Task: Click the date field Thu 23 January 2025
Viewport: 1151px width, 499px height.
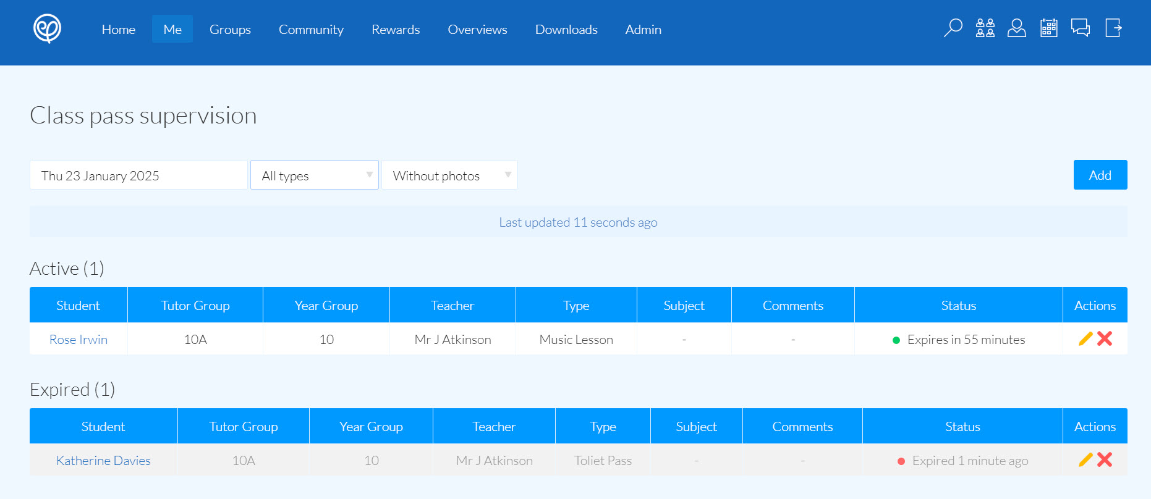Action: pyautogui.click(x=138, y=175)
